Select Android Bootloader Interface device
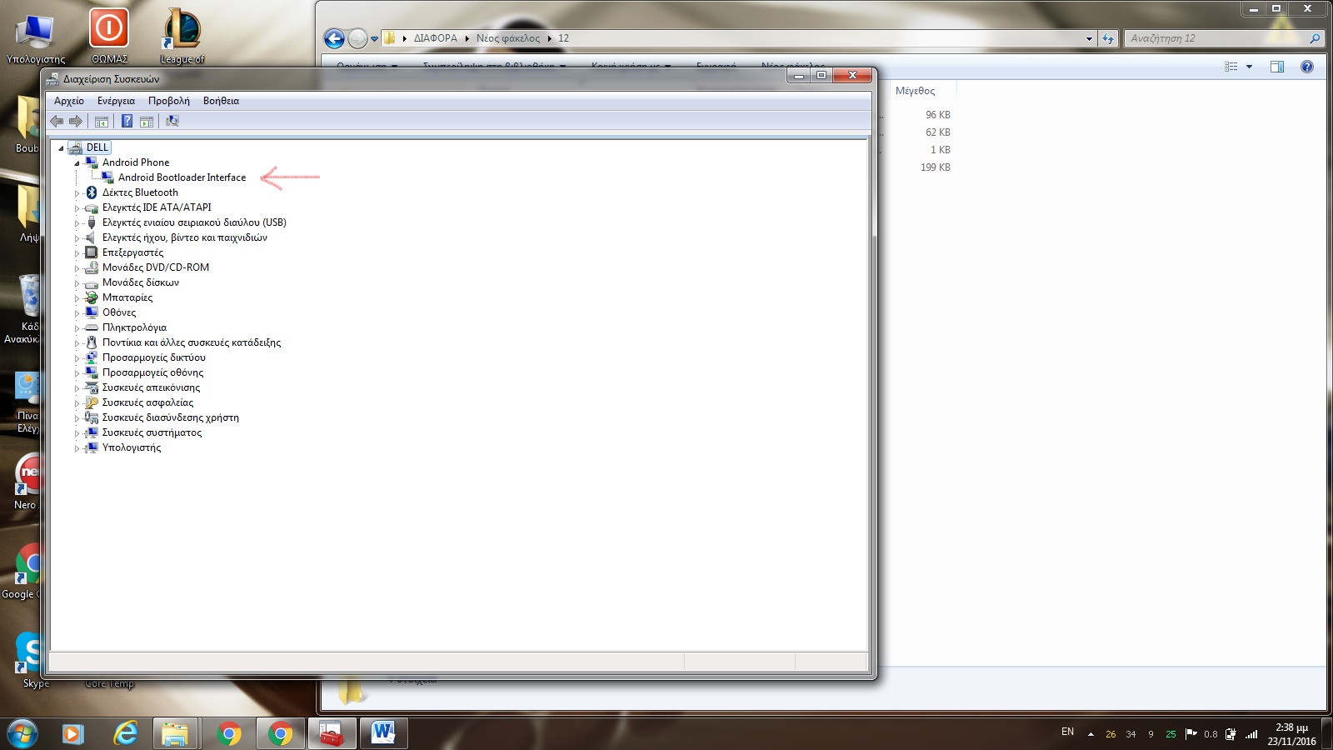The image size is (1333, 750). point(182,177)
